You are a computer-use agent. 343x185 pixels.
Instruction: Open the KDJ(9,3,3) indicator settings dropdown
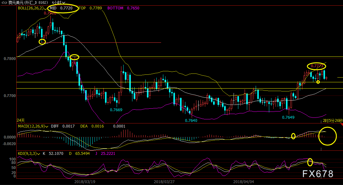coord(38,154)
